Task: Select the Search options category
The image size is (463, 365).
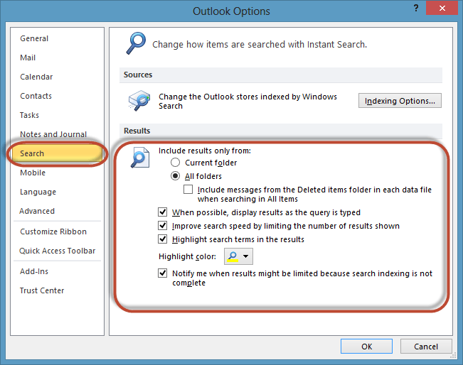Action: tap(57, 153)
